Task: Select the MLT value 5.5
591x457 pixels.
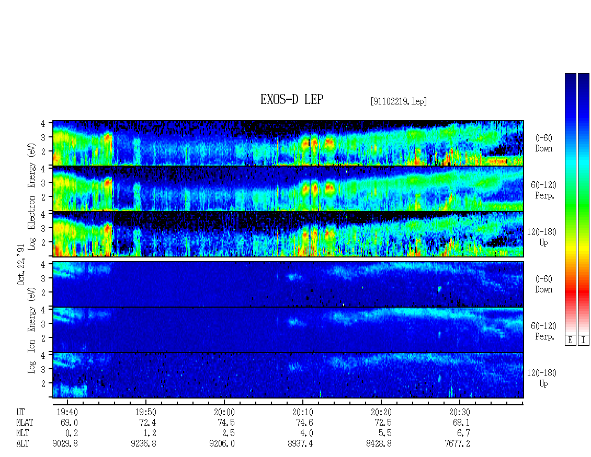Action: [385, 433]
